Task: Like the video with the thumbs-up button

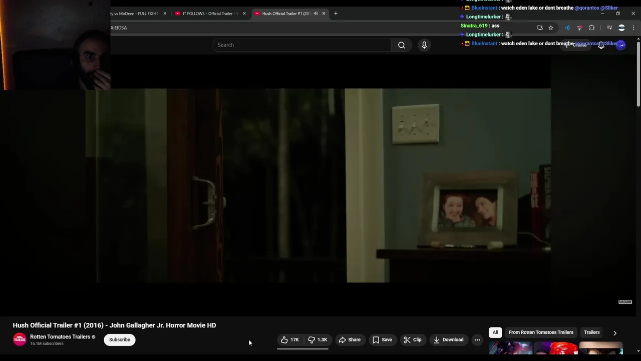Action: [290, 339]
